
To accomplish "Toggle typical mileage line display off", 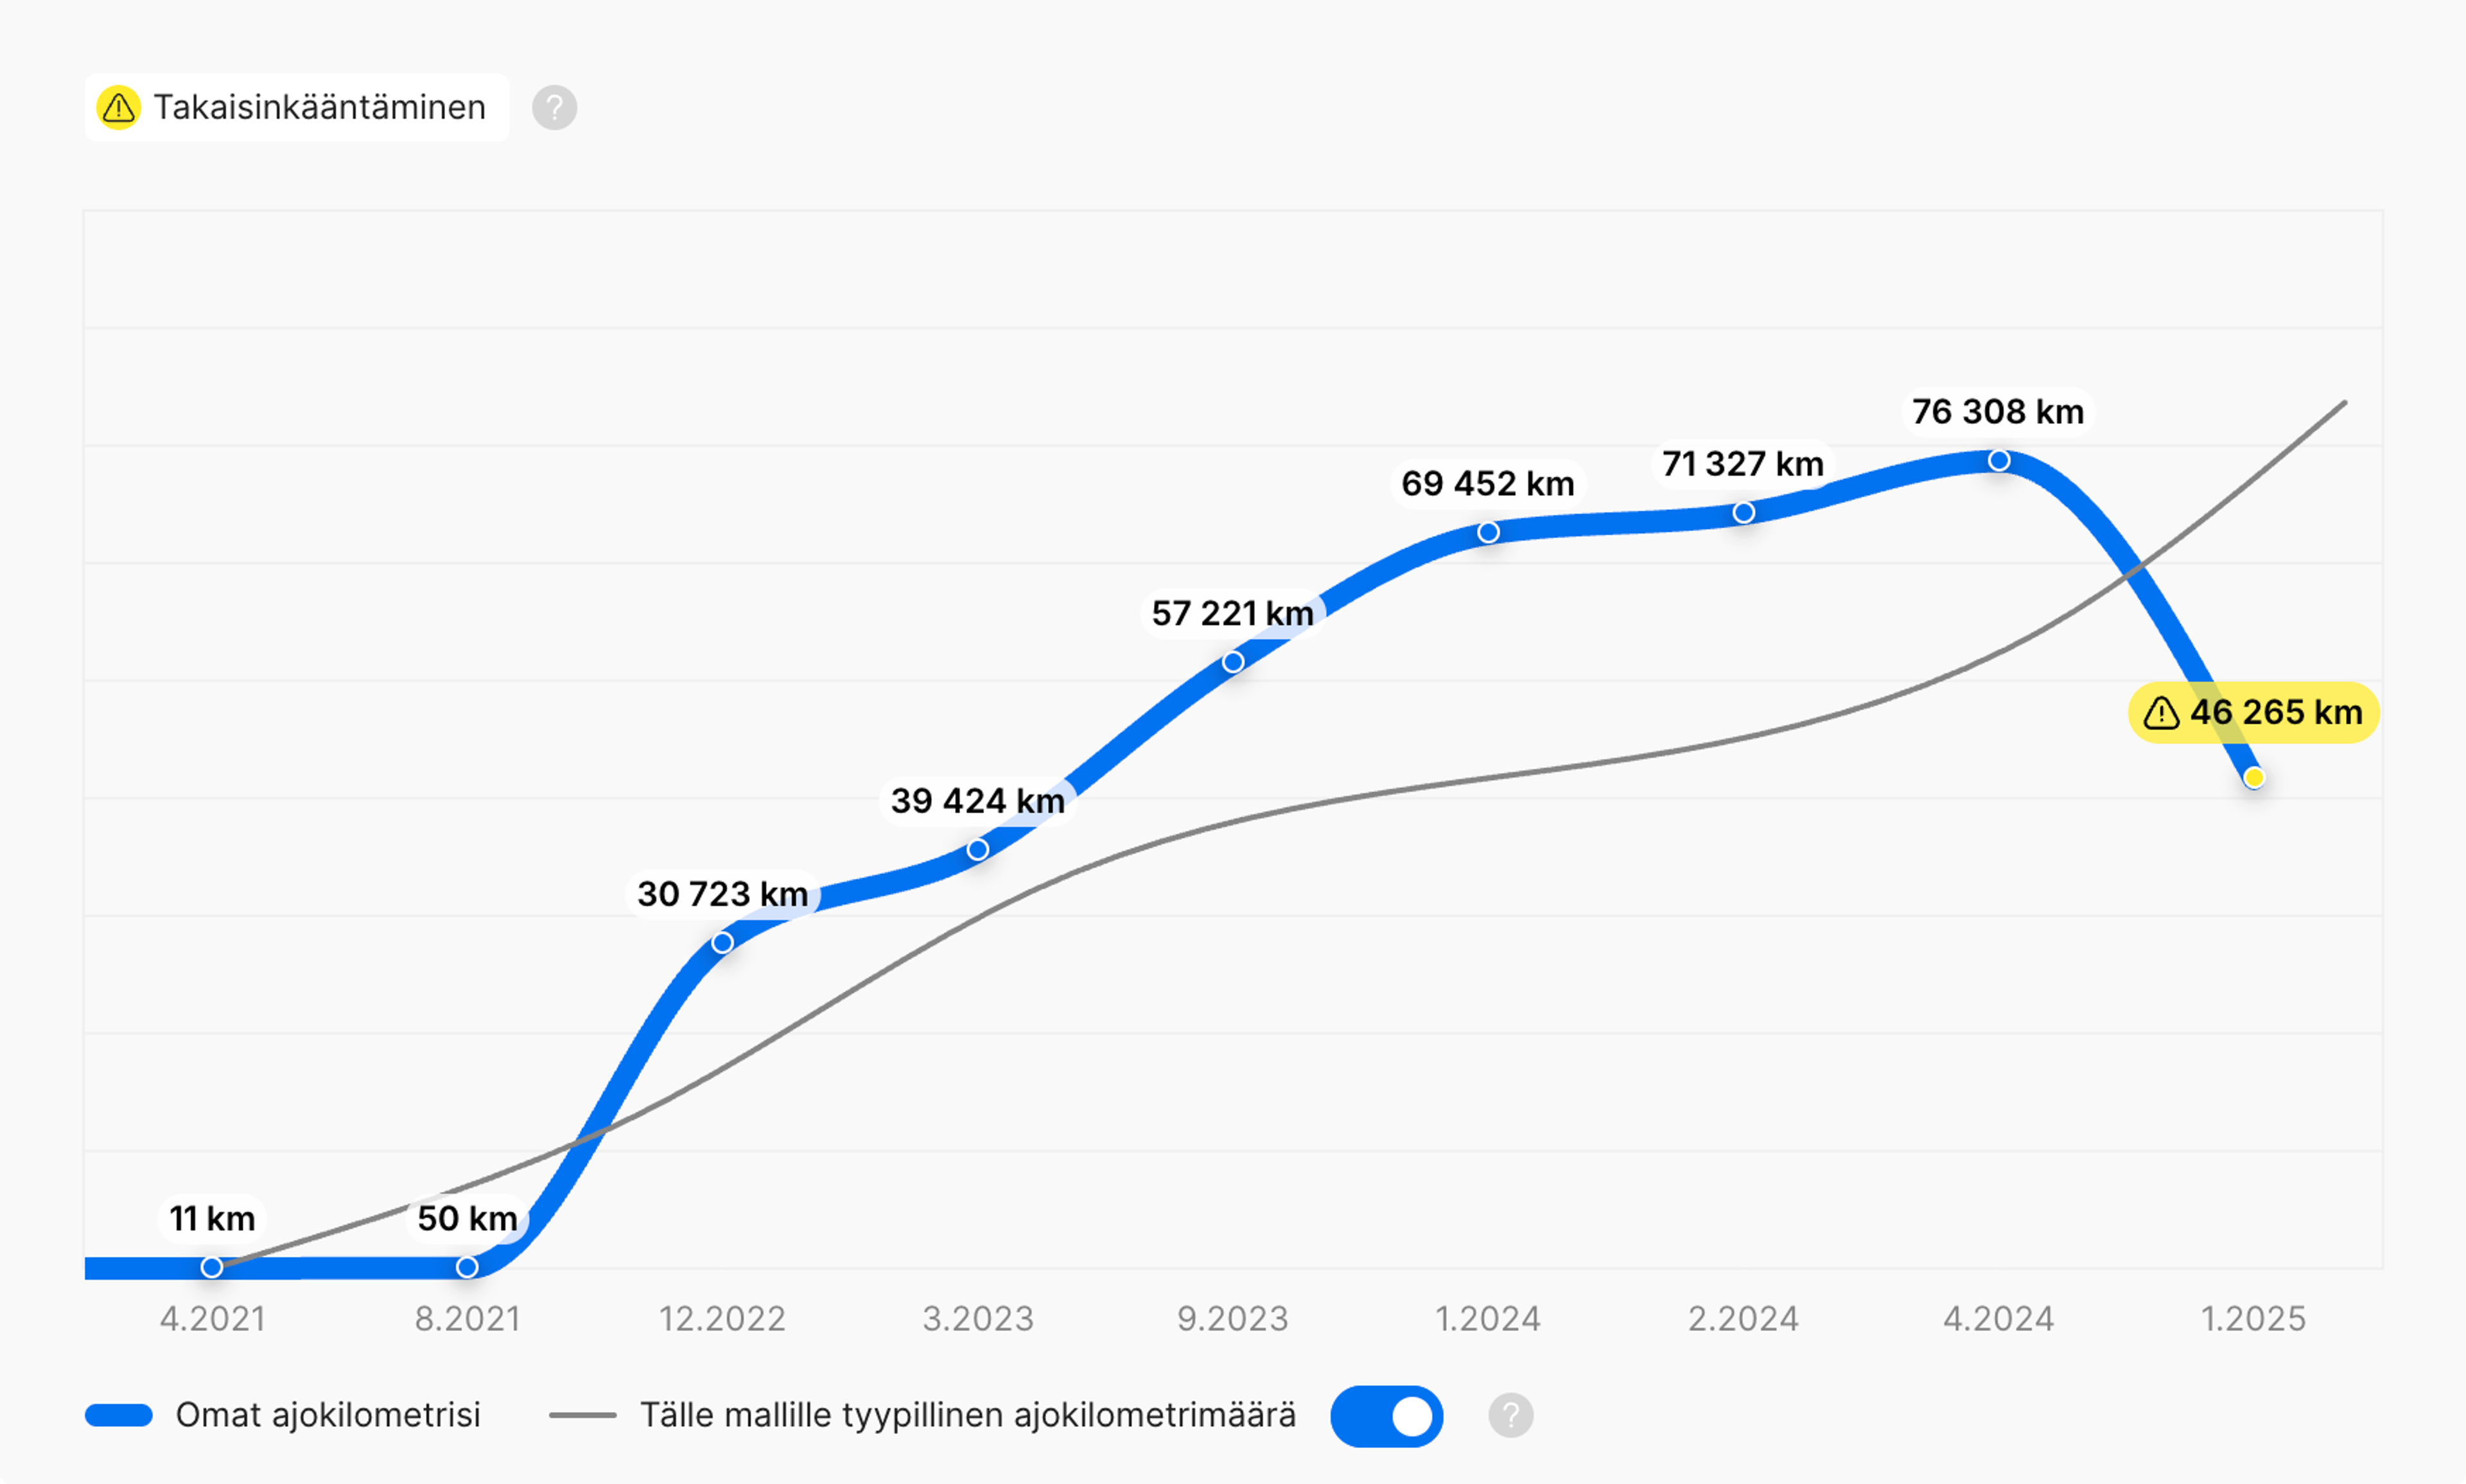I will point(1386,1415).
